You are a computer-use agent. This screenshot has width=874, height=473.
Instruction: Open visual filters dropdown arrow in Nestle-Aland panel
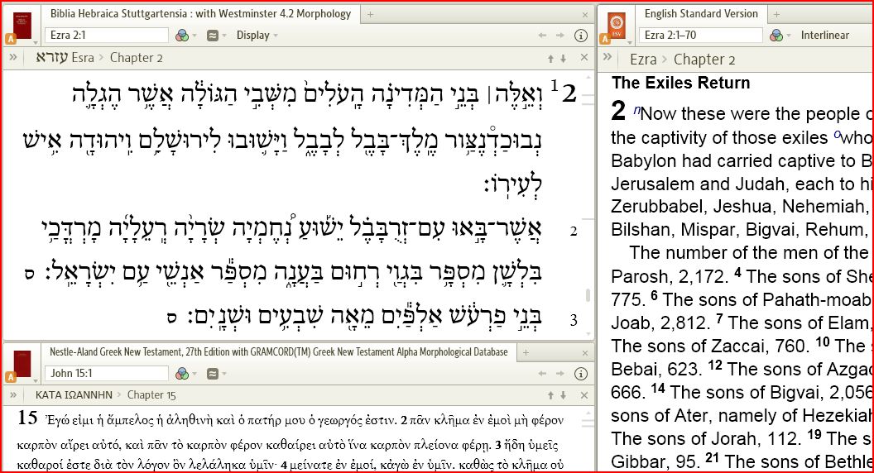(x=194, y=374)
